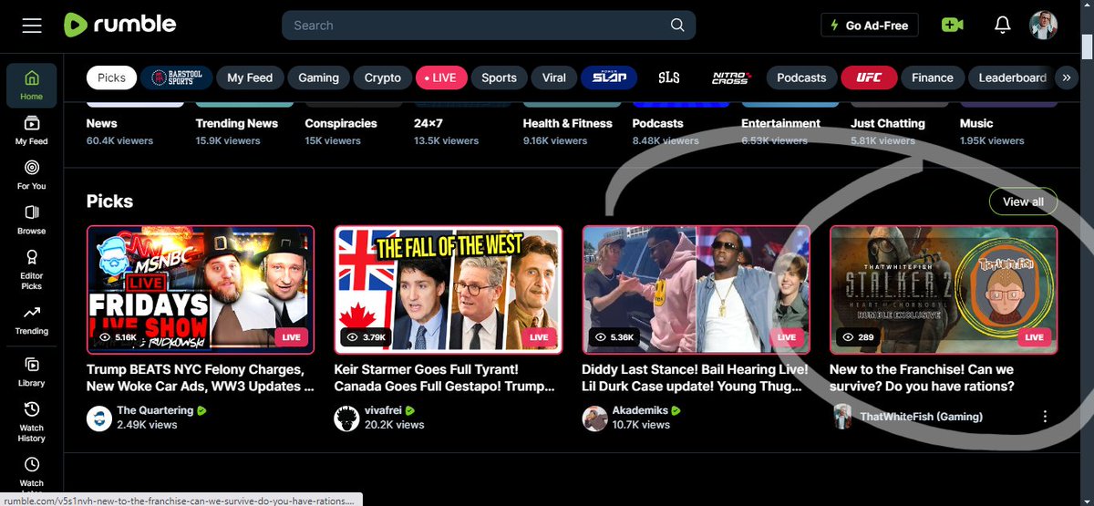Screen dimensions: 1094x506
Task: Select the Picks tab chip
Action: click(111, 77)
